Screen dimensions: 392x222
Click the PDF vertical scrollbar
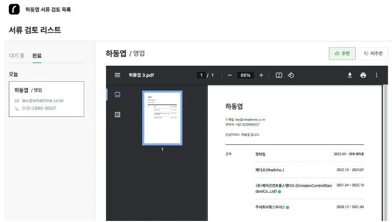pyautogui.click(x=385, y=150)
